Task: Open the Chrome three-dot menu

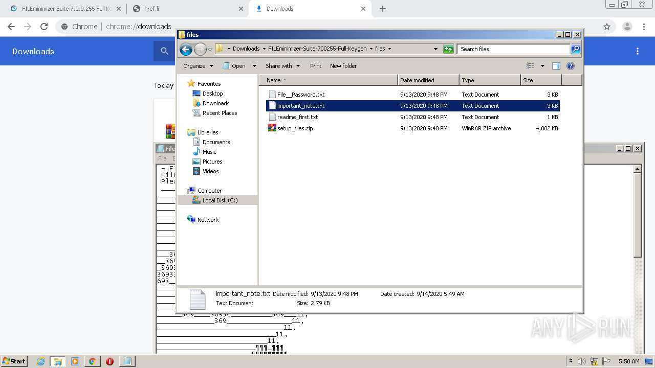Action: pyautogui.click(x=644, y=27)
